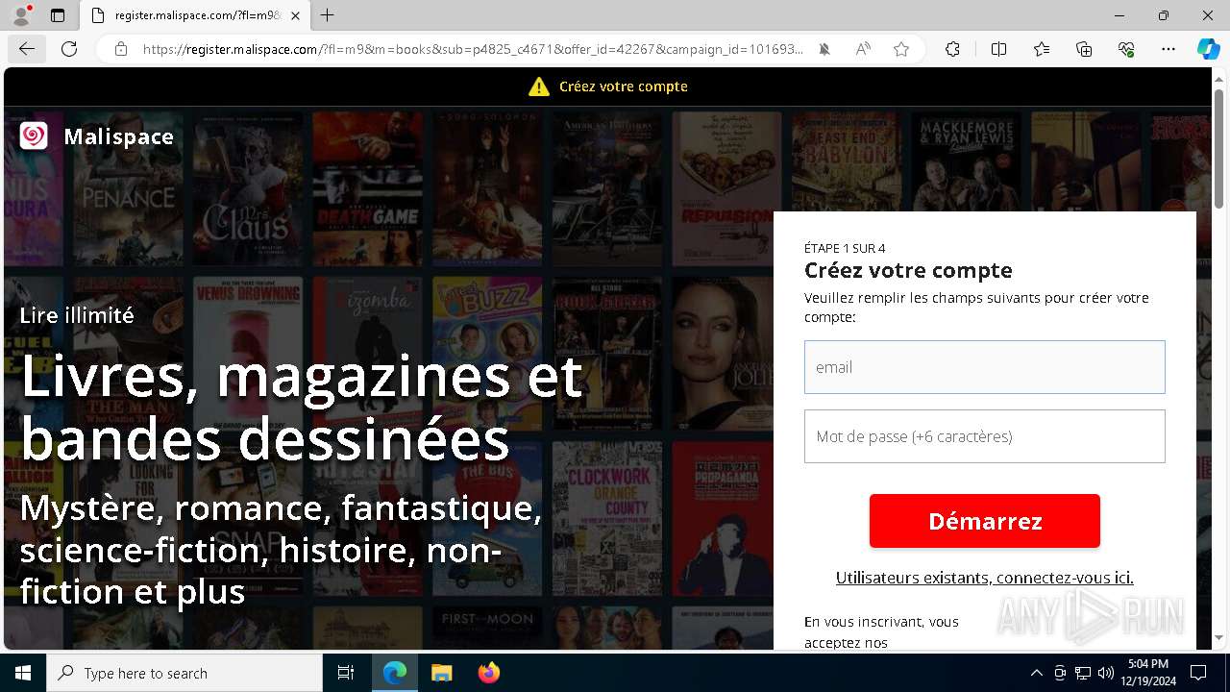
Task: Refresh the page with the reload icon
Action: pos(69,49)
